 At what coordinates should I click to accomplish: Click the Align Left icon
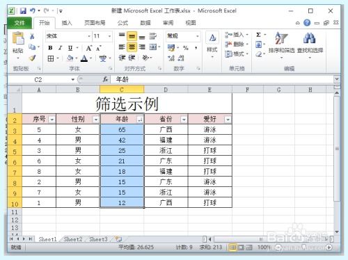[x=122, y=47]
